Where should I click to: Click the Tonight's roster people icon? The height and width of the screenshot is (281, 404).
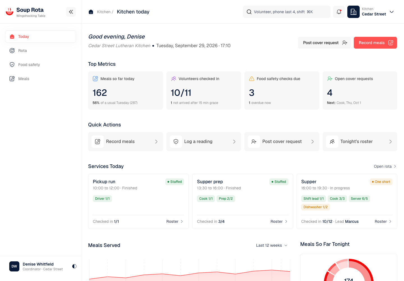[x=332, y=142]
